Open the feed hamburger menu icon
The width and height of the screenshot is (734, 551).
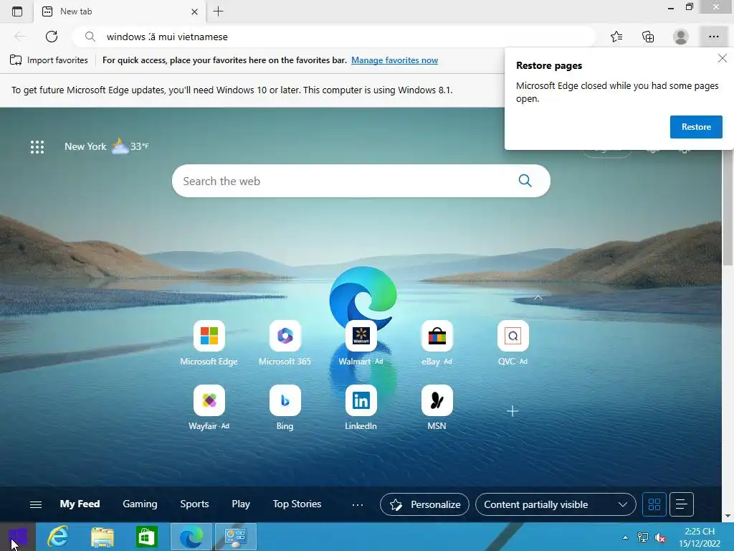(36, 504)
